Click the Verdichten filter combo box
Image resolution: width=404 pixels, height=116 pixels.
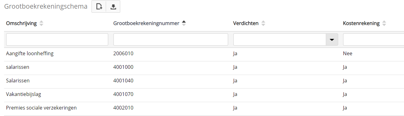coord(286,39)
